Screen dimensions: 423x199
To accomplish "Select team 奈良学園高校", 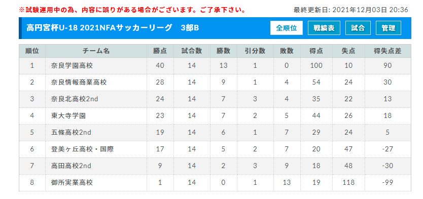I will [72, 66].
